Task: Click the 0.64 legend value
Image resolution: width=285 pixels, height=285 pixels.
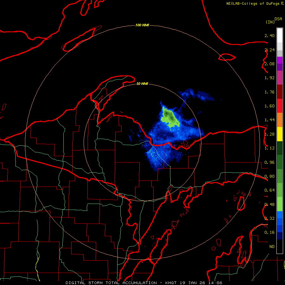Action: [x=269, y=190]
